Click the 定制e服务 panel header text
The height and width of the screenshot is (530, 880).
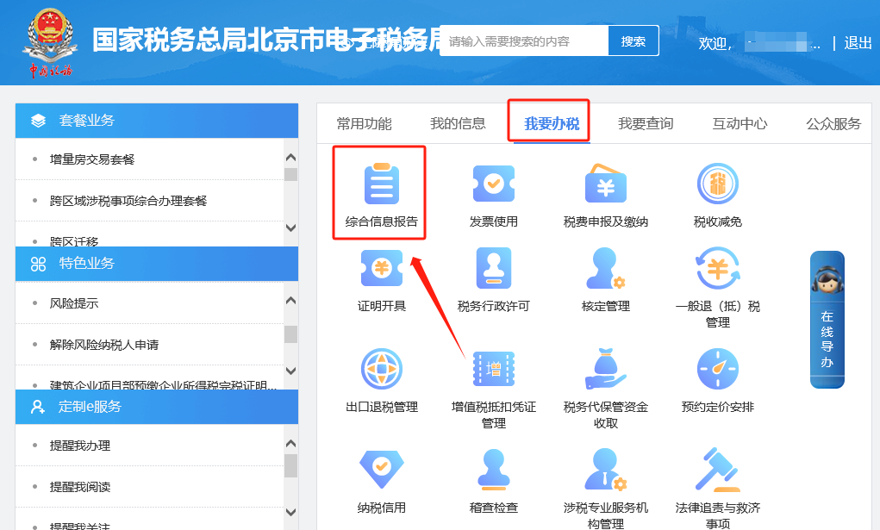click(x=90, y=407)
